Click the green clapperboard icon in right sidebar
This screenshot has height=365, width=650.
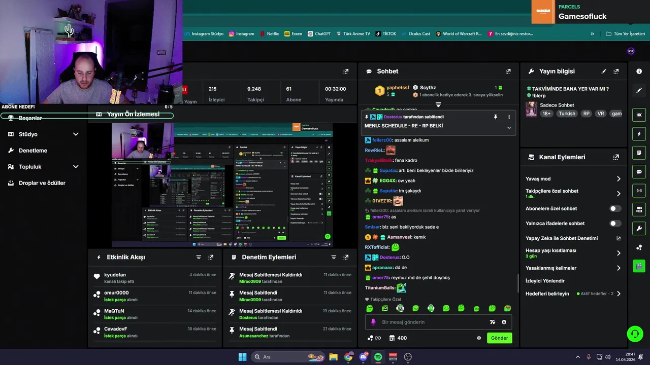[639, 266]
